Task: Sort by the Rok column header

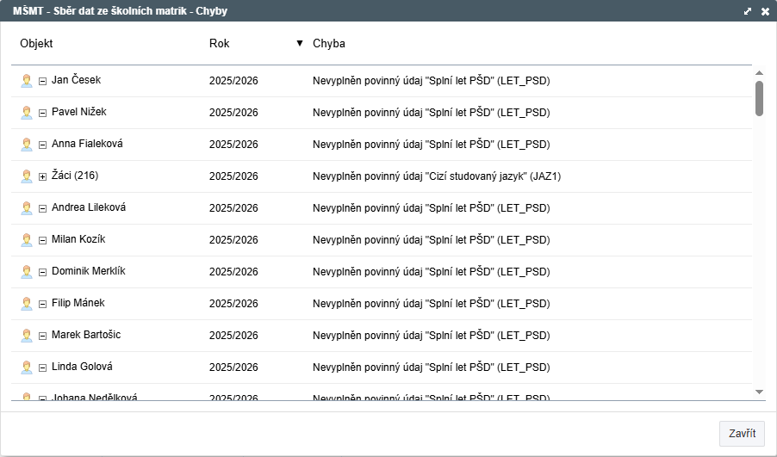Action: [x=220, y=43]
